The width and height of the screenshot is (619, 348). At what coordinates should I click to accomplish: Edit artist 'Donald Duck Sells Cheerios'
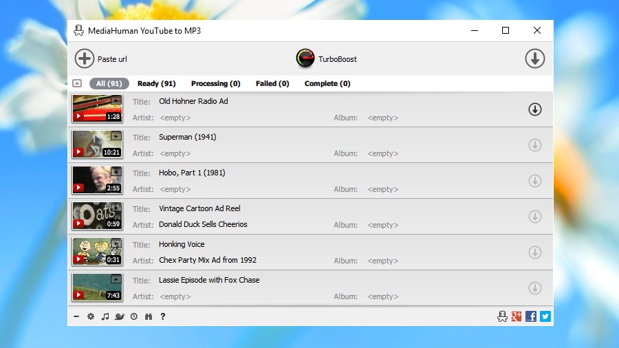point(203,224)
